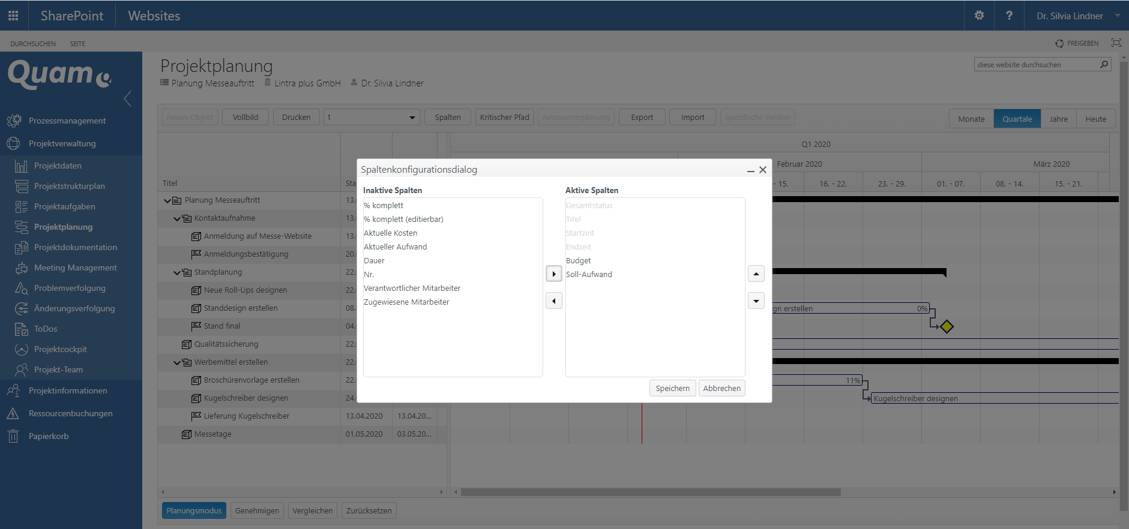
Task: Open Projektcockpit in the sidebar
Action: pyautogui.click(x=60, y=349)
